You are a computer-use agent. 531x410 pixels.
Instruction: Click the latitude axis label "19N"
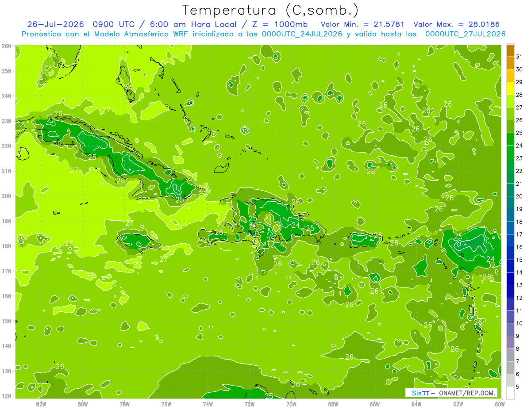[7, 221]
